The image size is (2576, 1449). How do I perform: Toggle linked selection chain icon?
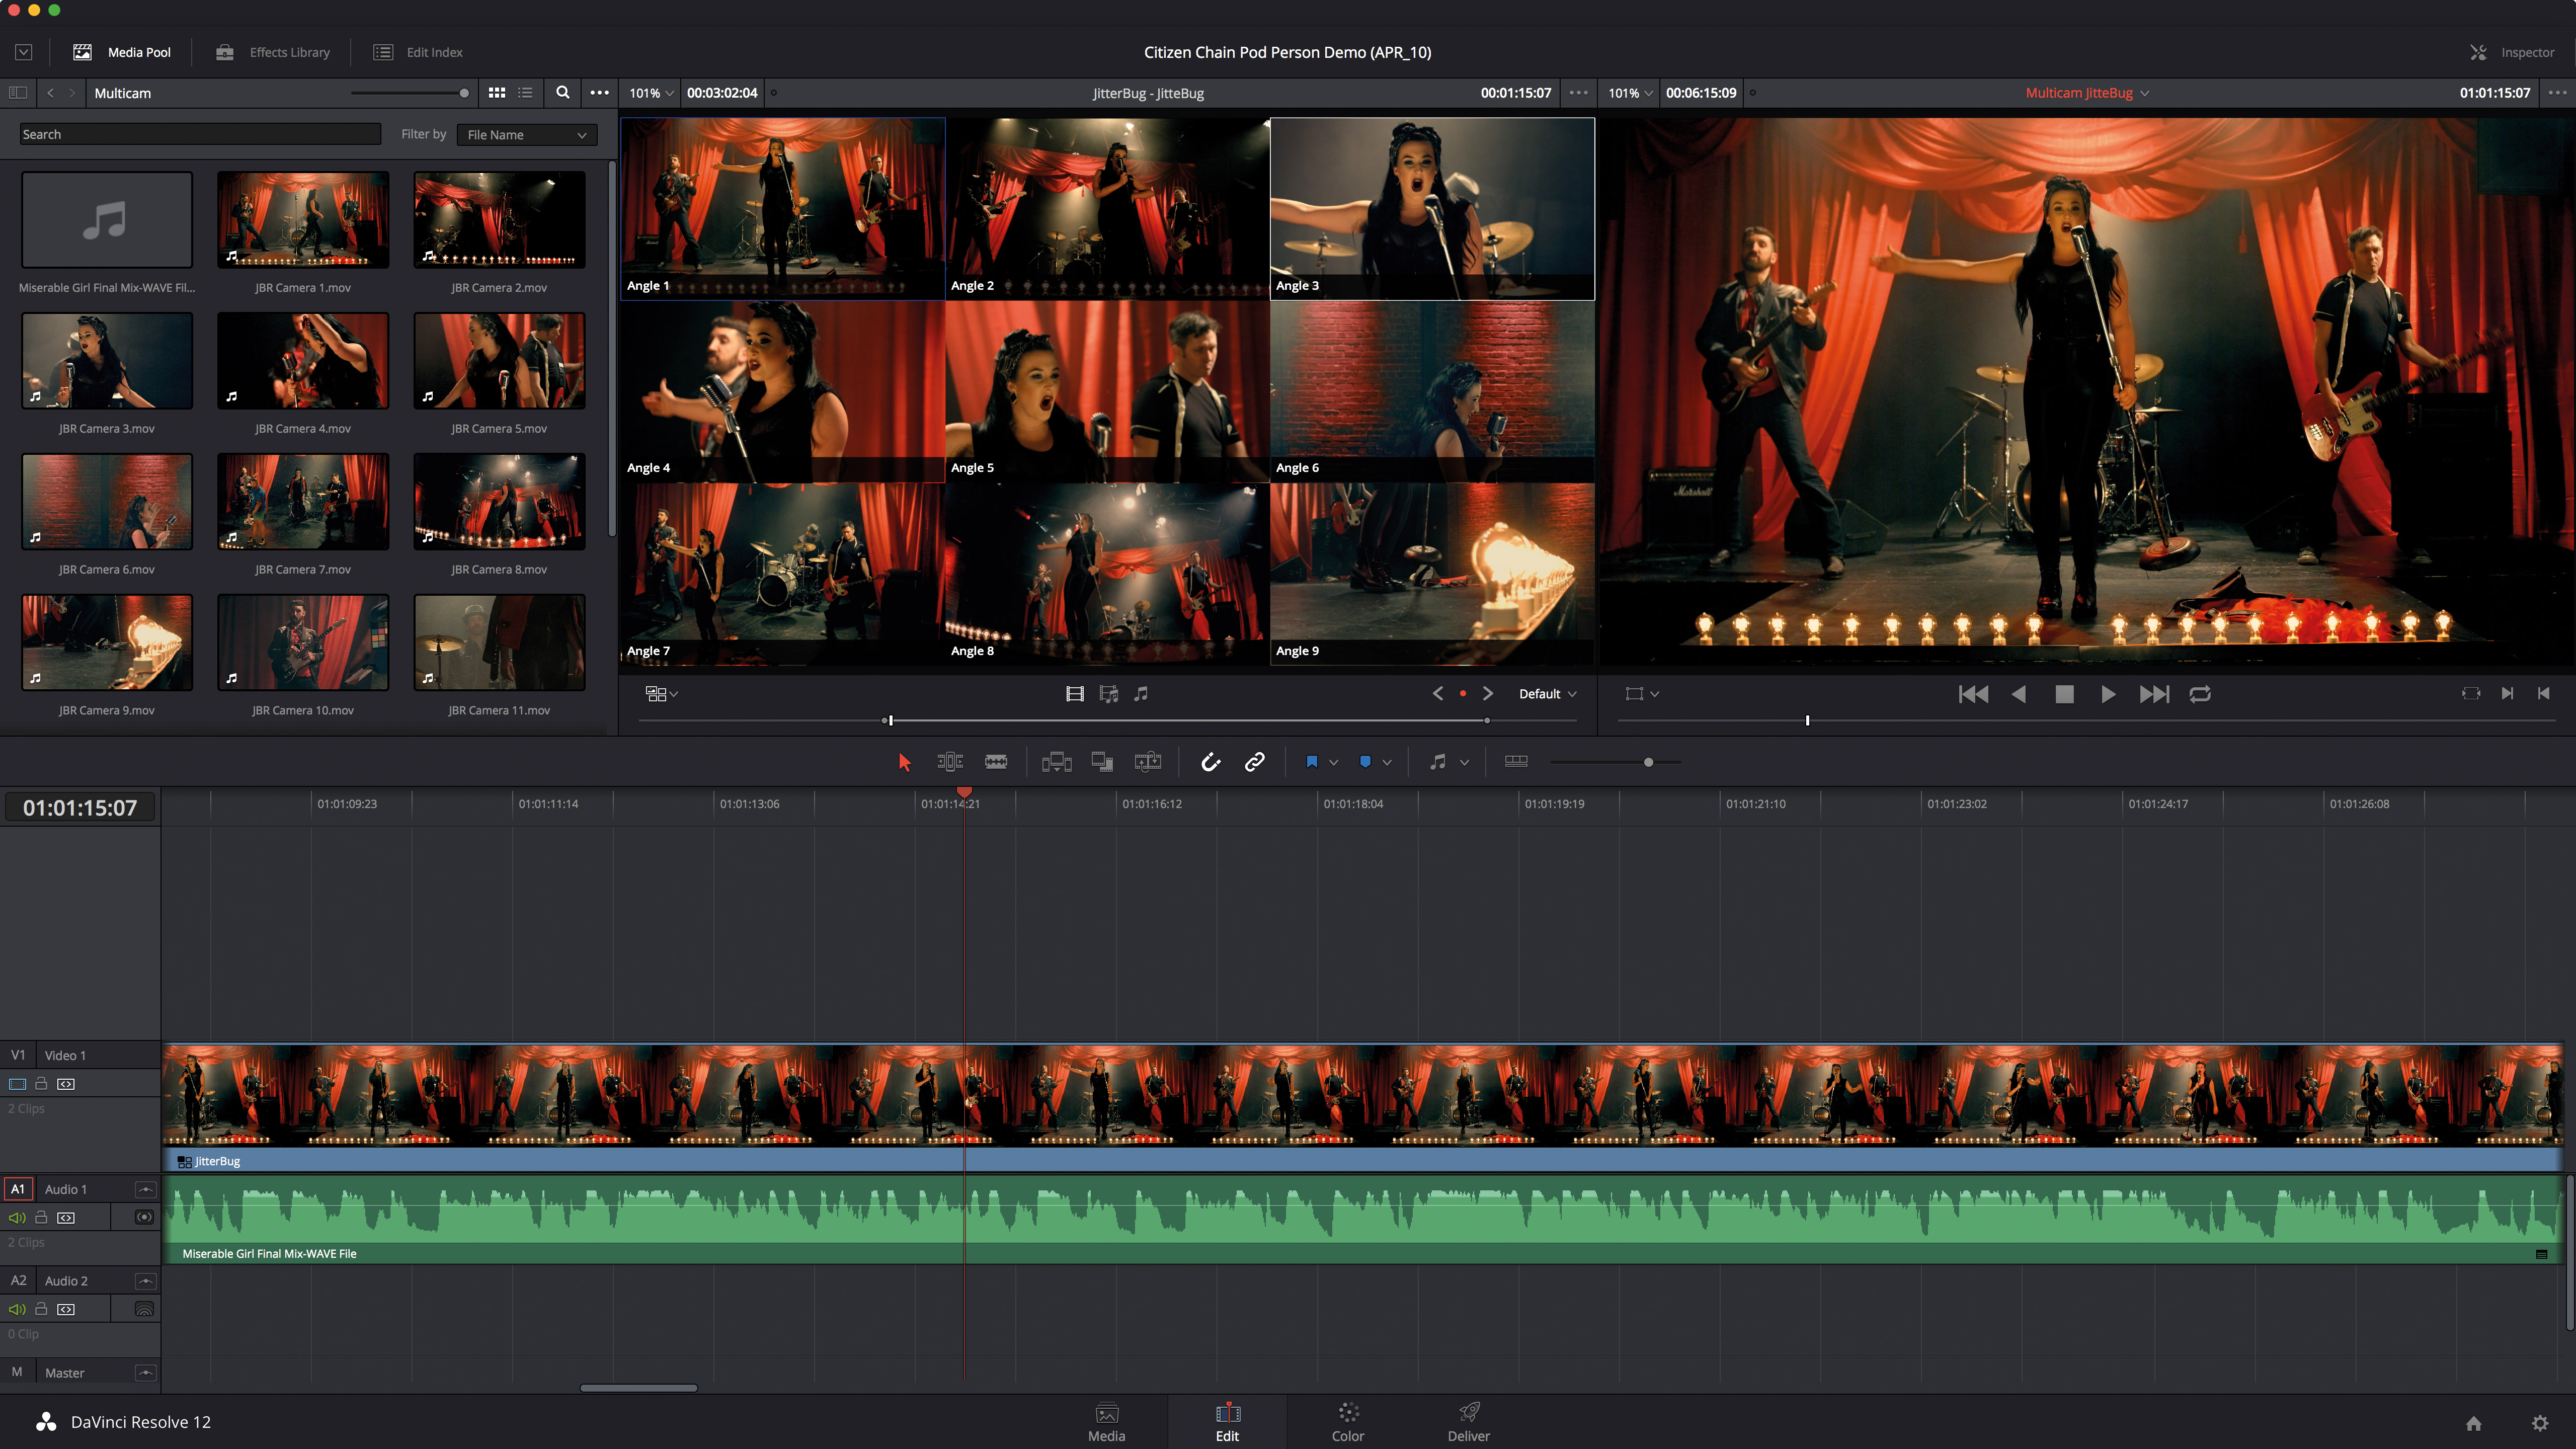pyautogui.click(x=1254, y=761)
